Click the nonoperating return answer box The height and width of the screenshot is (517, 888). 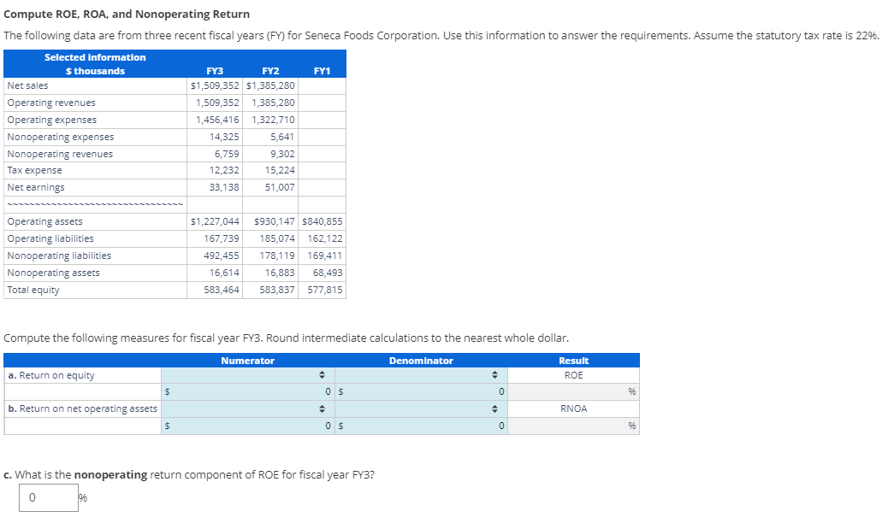(49, 497)
